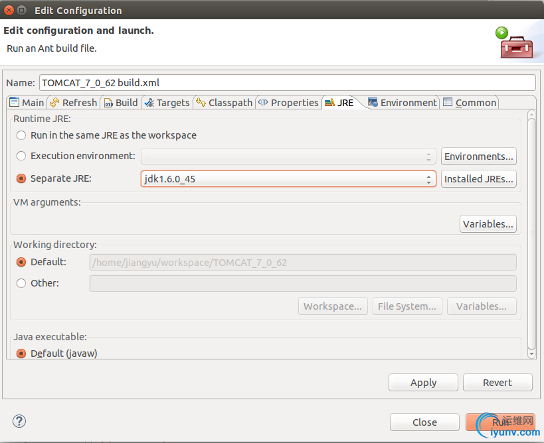The width and height of the screenshot is (544, 443).
Task: Click the Targets tab ant icon
Action: (x=149, y=103)
